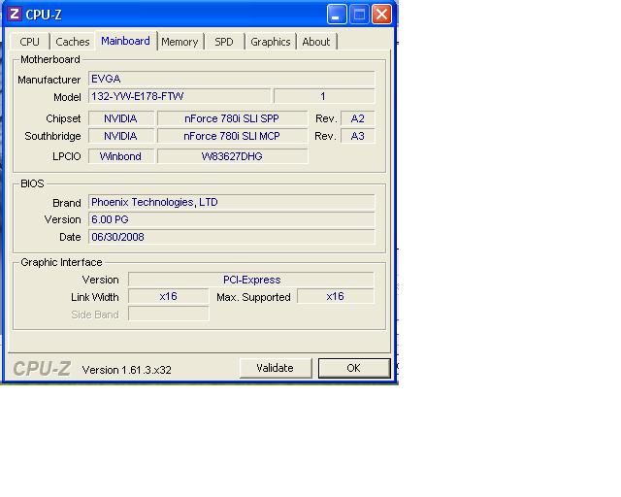
Task: View the Graphics tab
Action: [x=271, y=42]
